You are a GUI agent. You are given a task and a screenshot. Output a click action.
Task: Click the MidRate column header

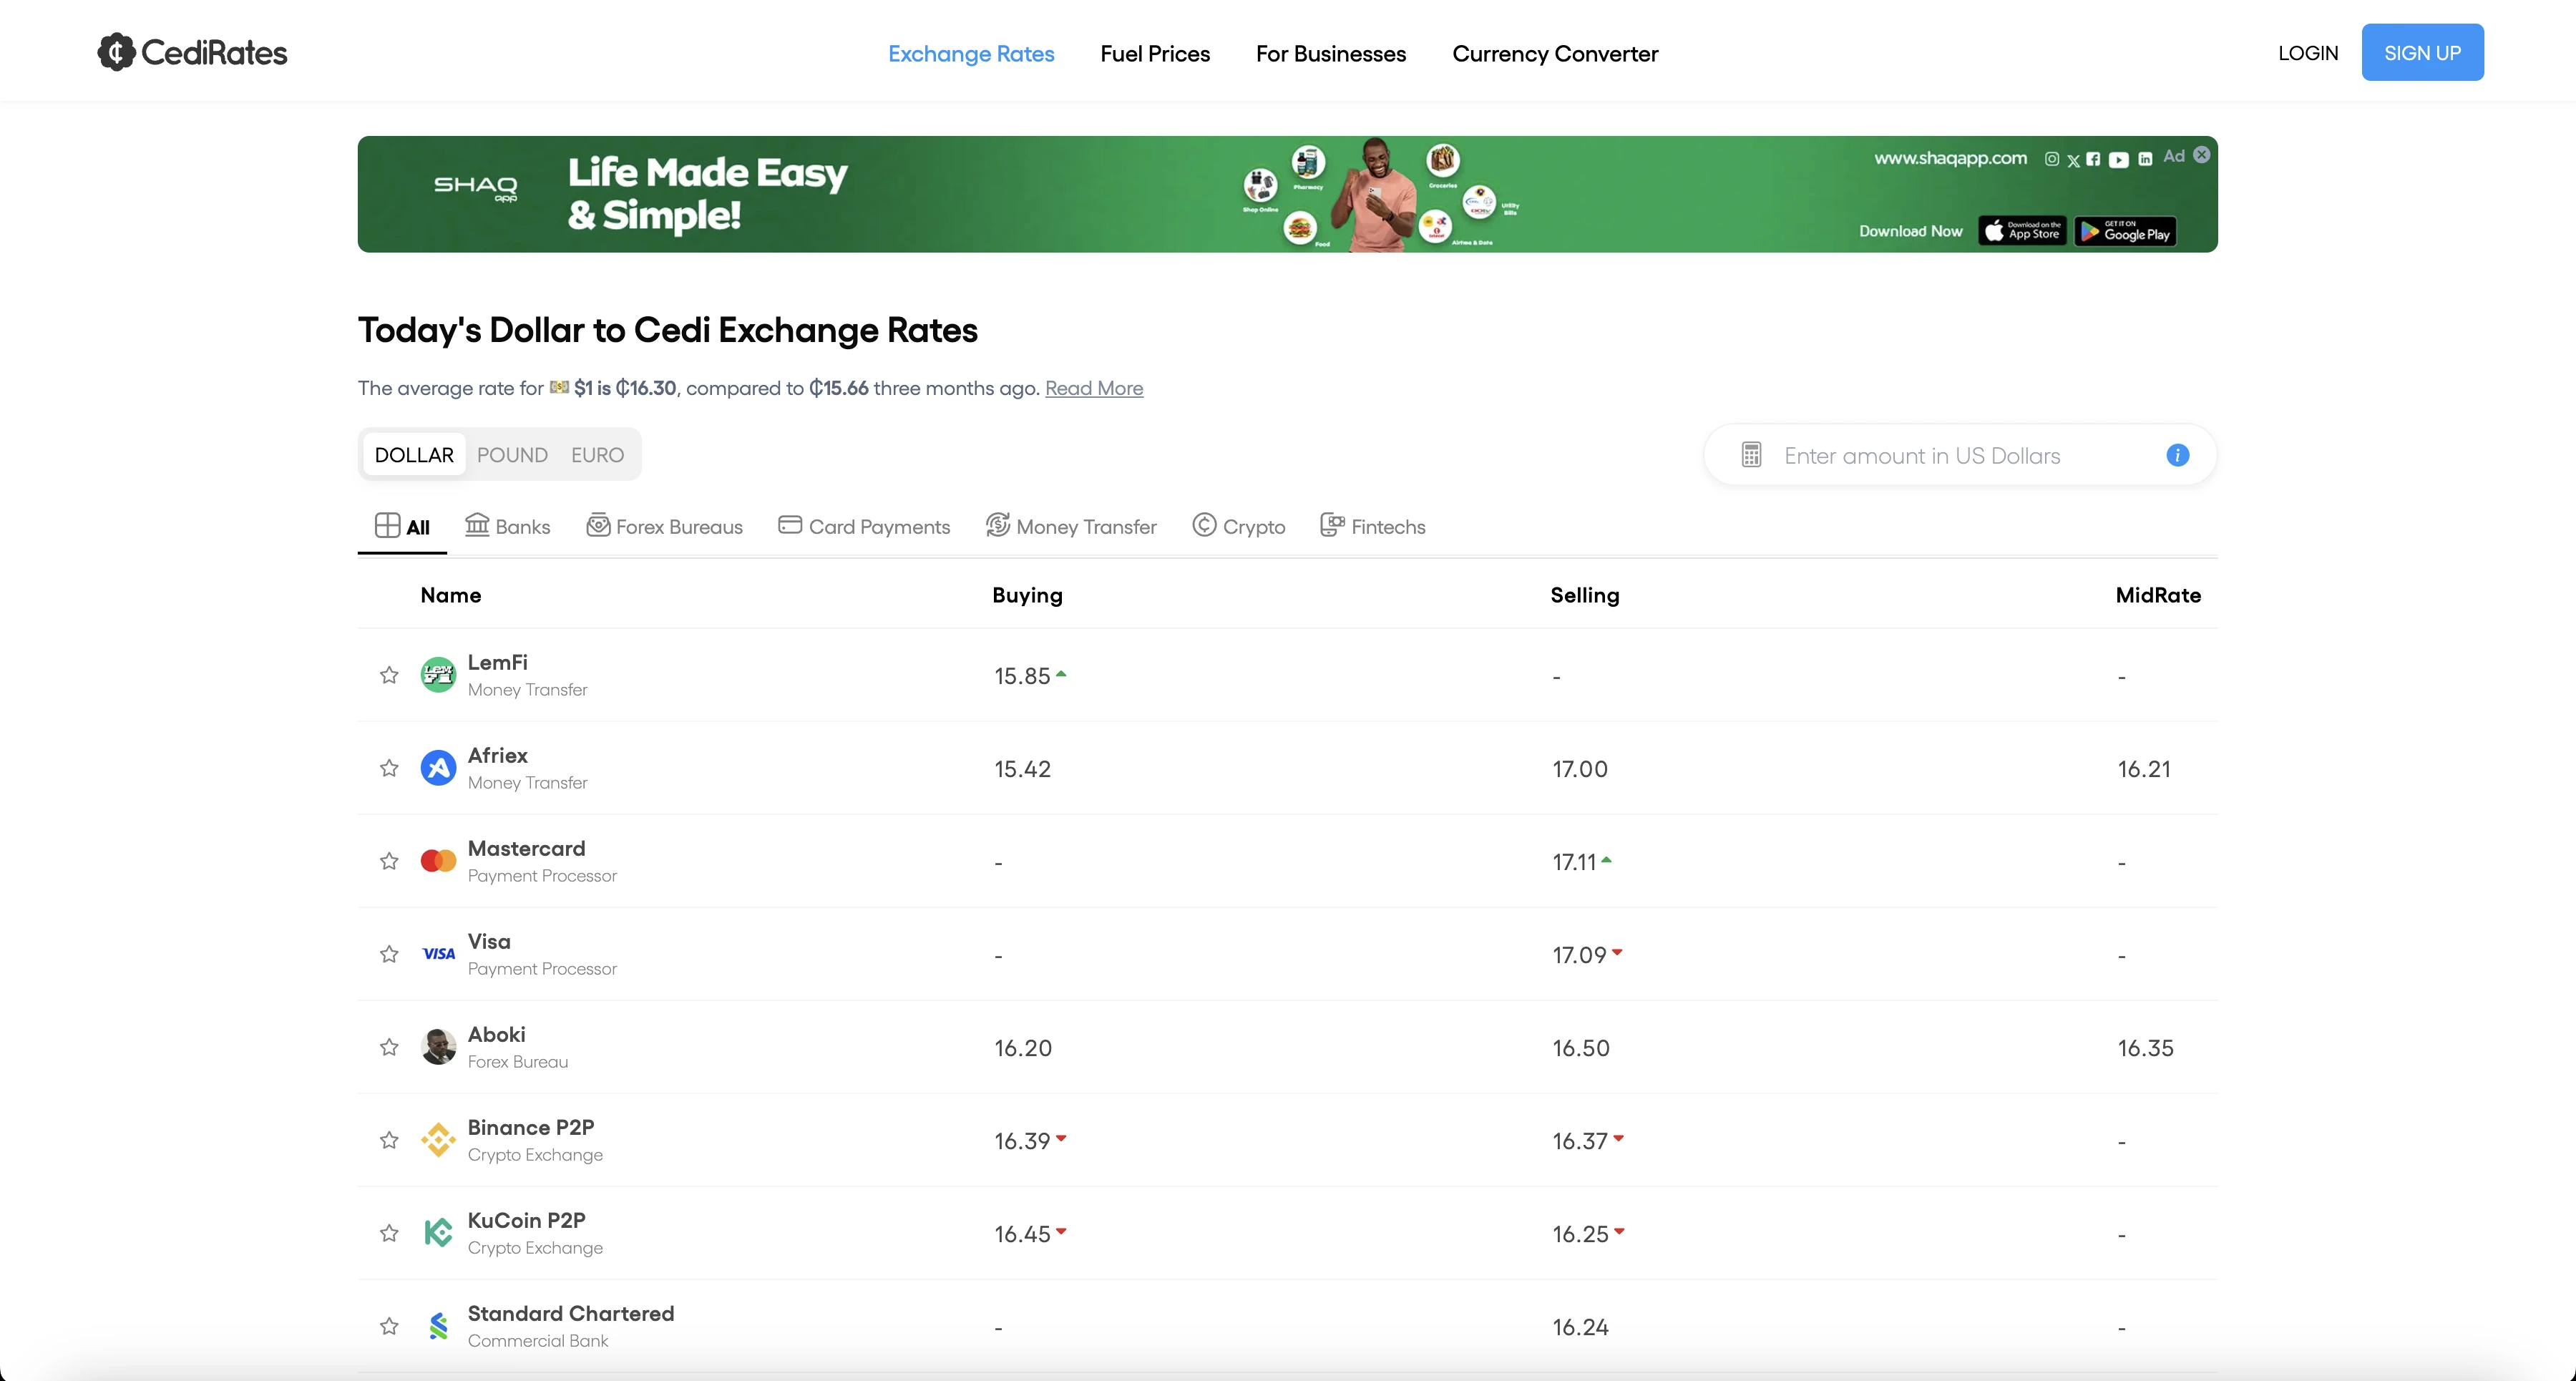pos(2158,595)
